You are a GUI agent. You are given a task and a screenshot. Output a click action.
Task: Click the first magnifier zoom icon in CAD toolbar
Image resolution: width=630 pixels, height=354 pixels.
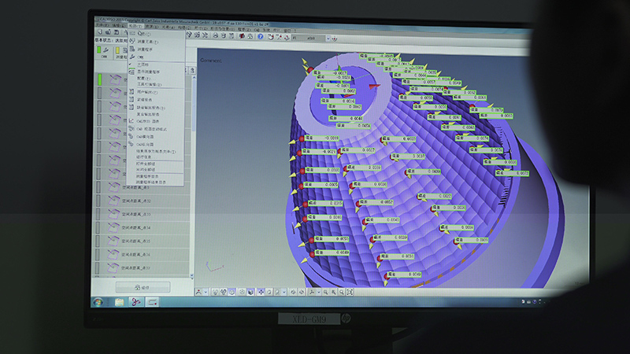[326, 292]
